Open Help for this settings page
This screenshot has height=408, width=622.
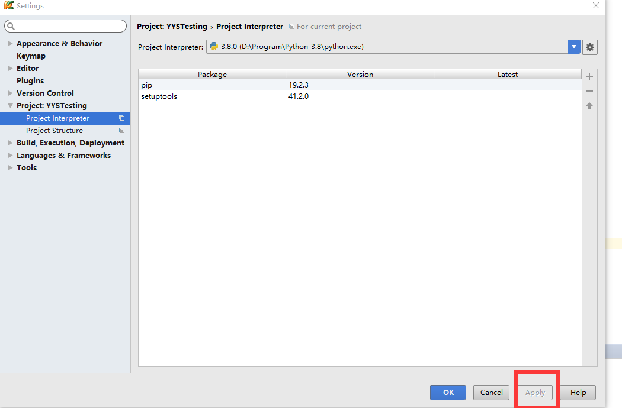(x=578, y=392)
